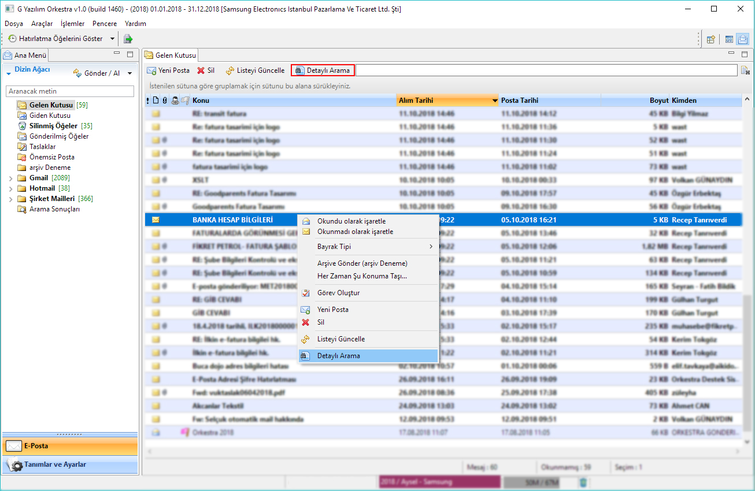The height and width of the screenshot is (491, 755).
Task: Choose Arşive Gönder (arşiv Deneme)
Action: [x=368, y=263]
